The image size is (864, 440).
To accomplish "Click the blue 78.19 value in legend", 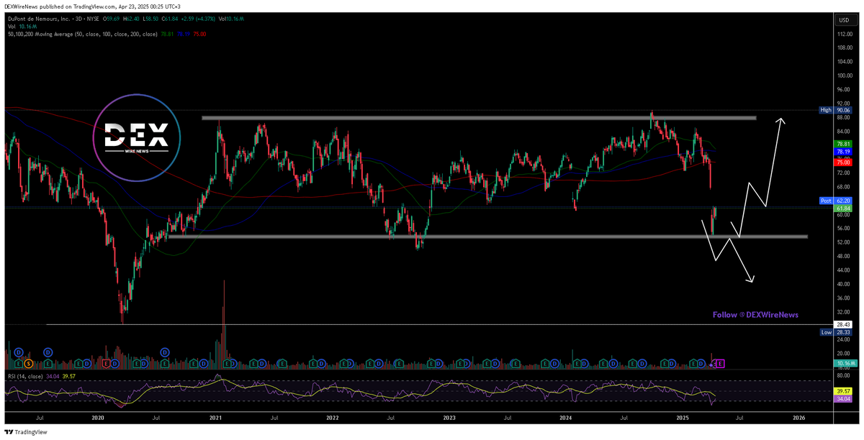I will point(184,34).
